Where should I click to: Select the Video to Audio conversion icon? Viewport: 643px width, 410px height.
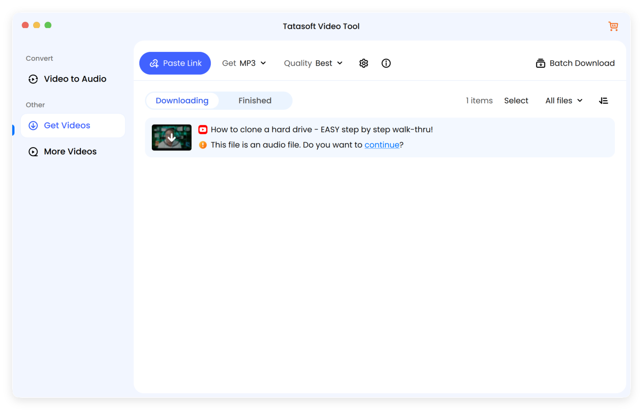(33, 79)
